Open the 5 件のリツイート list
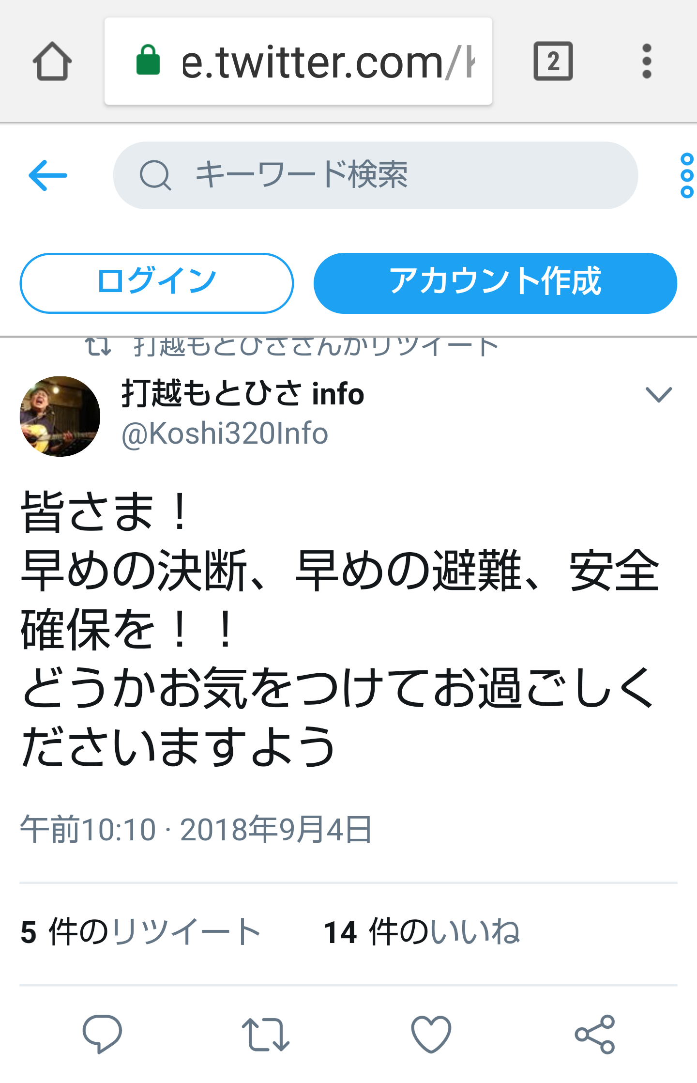The height and width of the screenshot is (1083, 697). [x=141, y=932]
